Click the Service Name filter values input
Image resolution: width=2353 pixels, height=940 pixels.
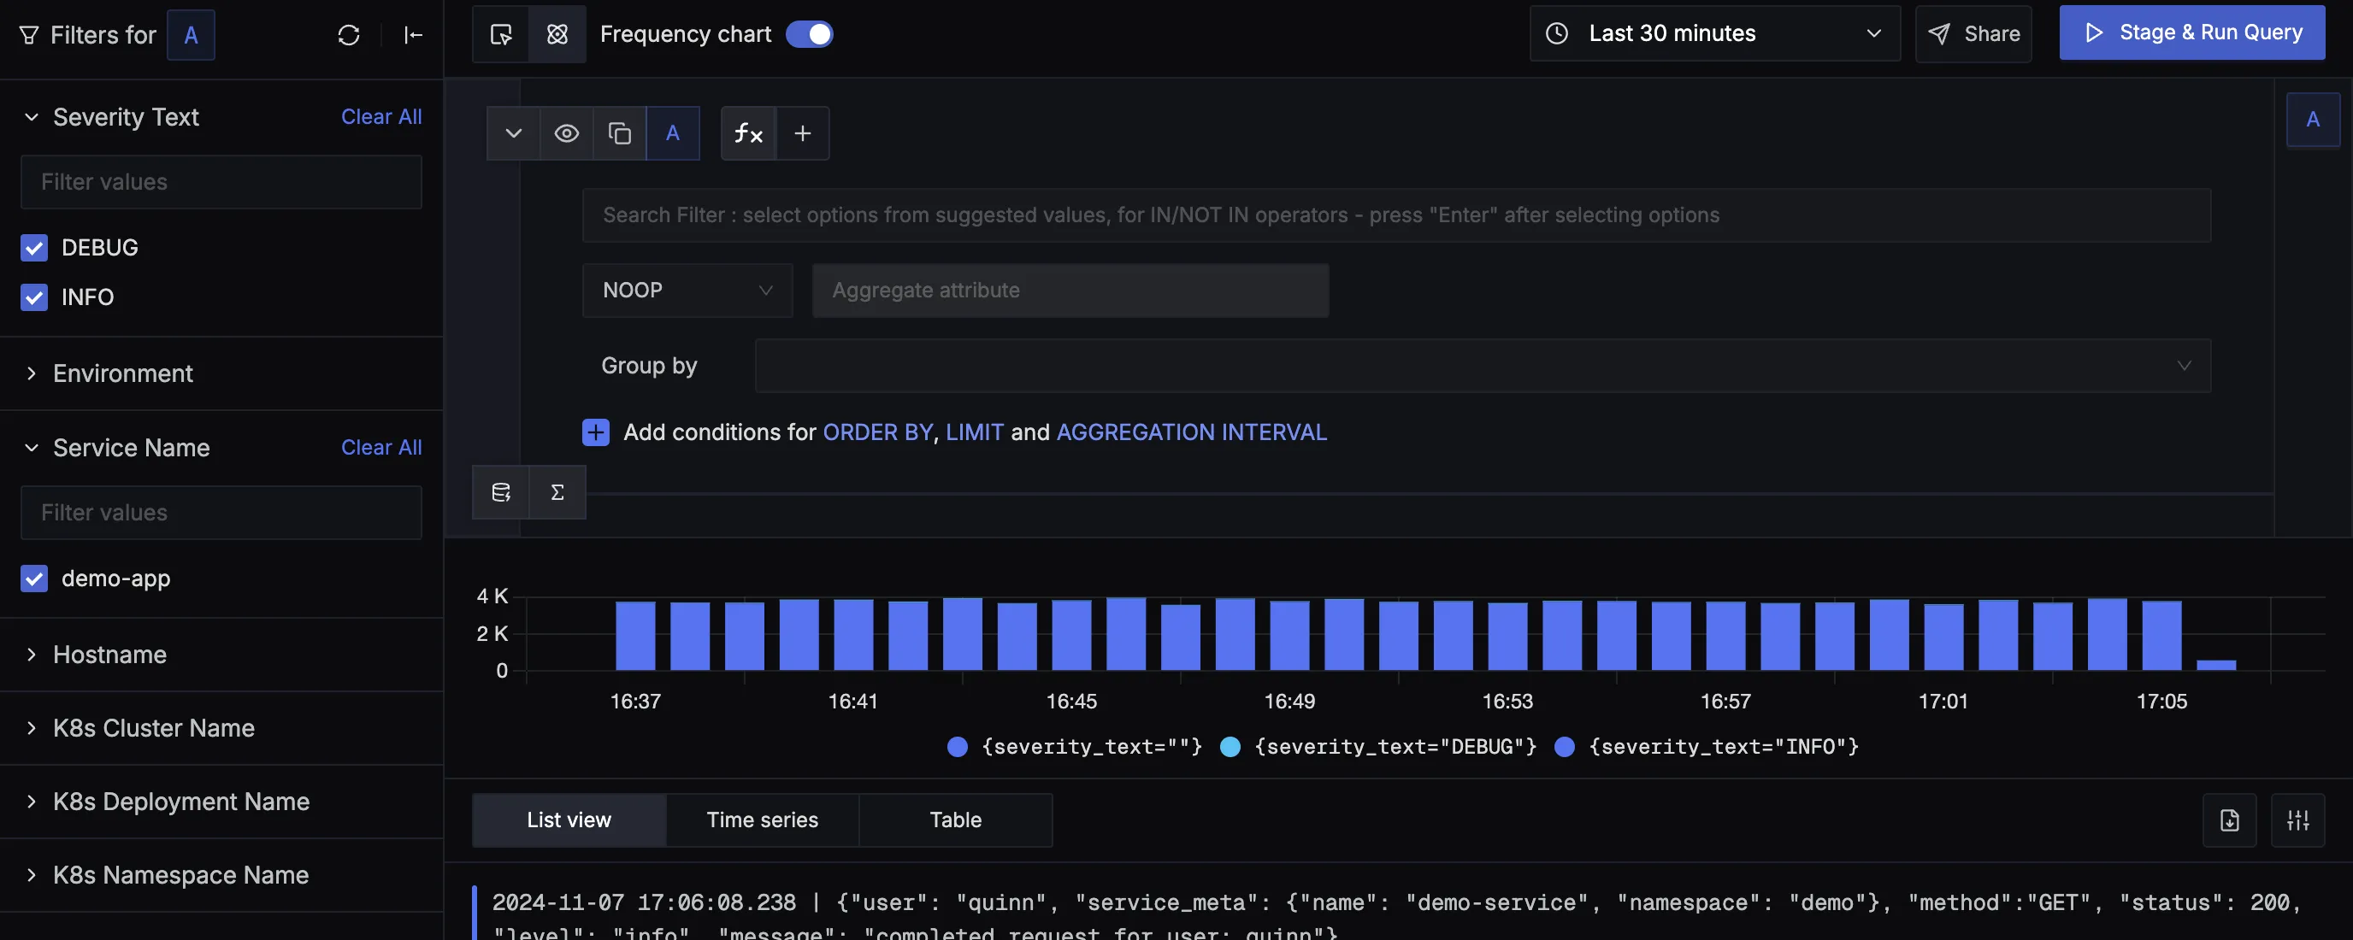pos(221,512)
